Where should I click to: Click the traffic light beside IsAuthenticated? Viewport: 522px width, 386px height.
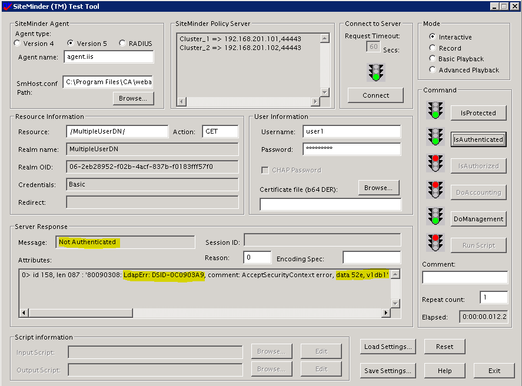click(x=435, y=137)
